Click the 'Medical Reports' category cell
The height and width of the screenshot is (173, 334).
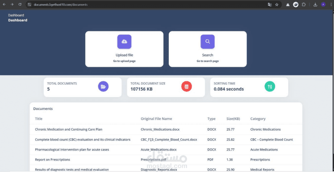click(x=262, y=170)
